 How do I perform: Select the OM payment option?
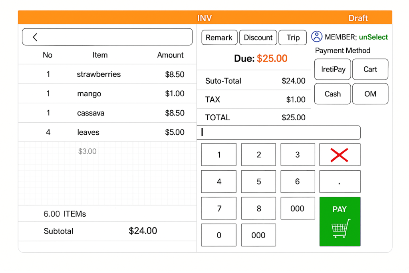[x=370, y=94]
